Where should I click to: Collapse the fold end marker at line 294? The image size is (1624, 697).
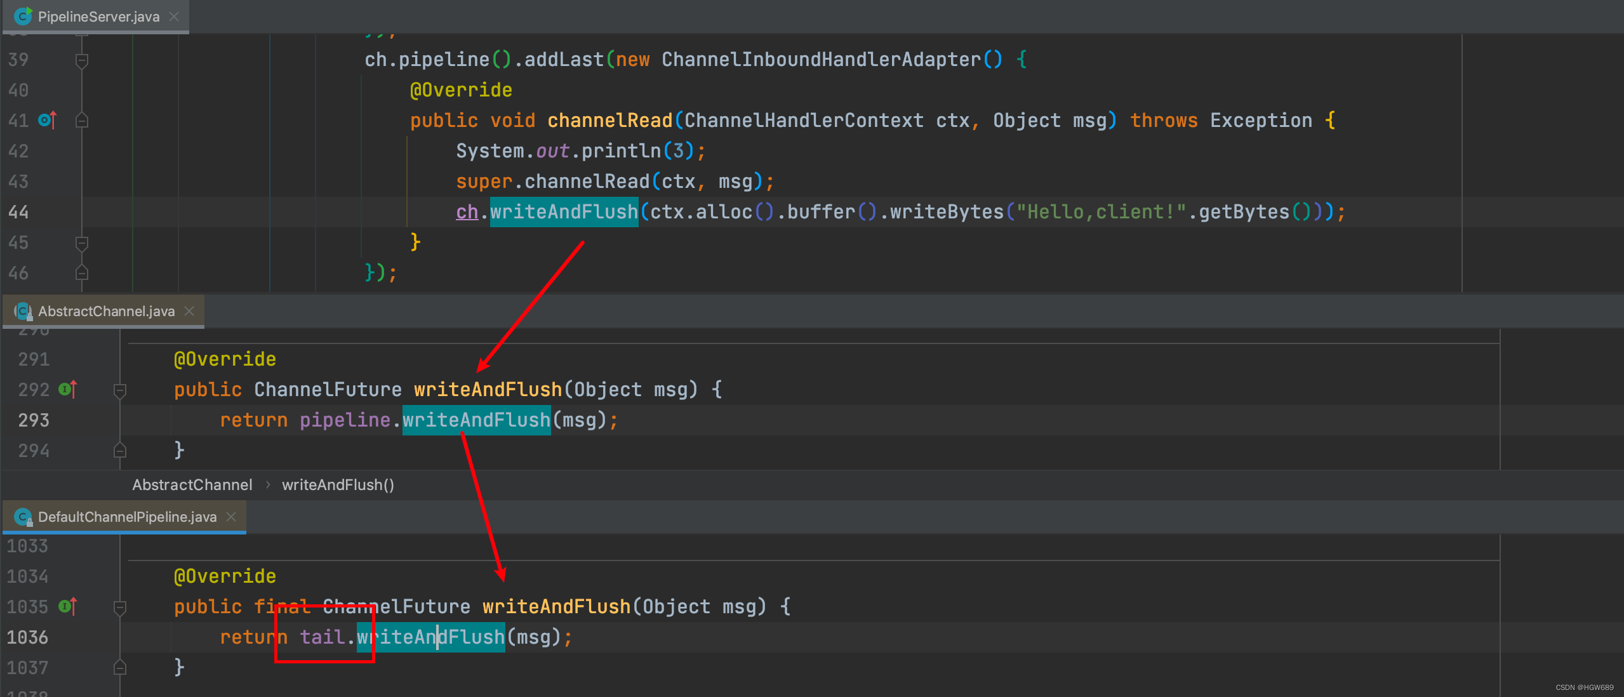coord(120,451)
